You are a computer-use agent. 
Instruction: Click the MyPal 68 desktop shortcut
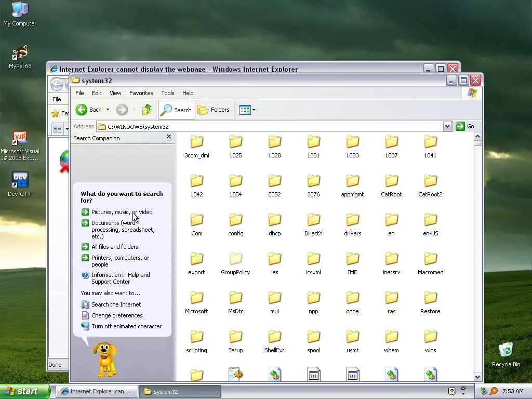coord(20,57)
